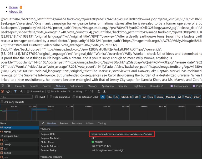Click the export HAR download icon
Image resolution: width=202 pixels, height=159 pixels.
104,91
